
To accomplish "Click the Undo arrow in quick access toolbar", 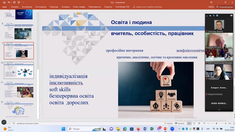I will [x=9, y=3].
